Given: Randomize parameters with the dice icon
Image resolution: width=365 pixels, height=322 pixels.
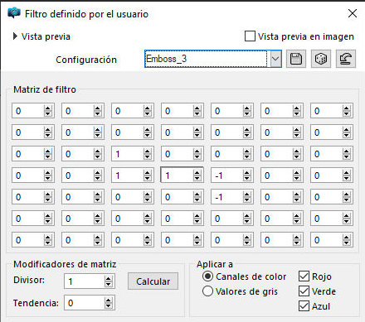Looking at the screenshot, I should click(321, 59).
